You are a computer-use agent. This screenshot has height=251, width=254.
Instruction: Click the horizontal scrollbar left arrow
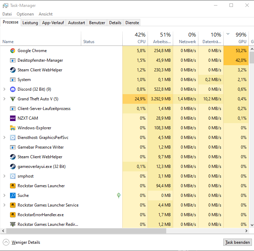pyautogui.click(x=3, y=231)
